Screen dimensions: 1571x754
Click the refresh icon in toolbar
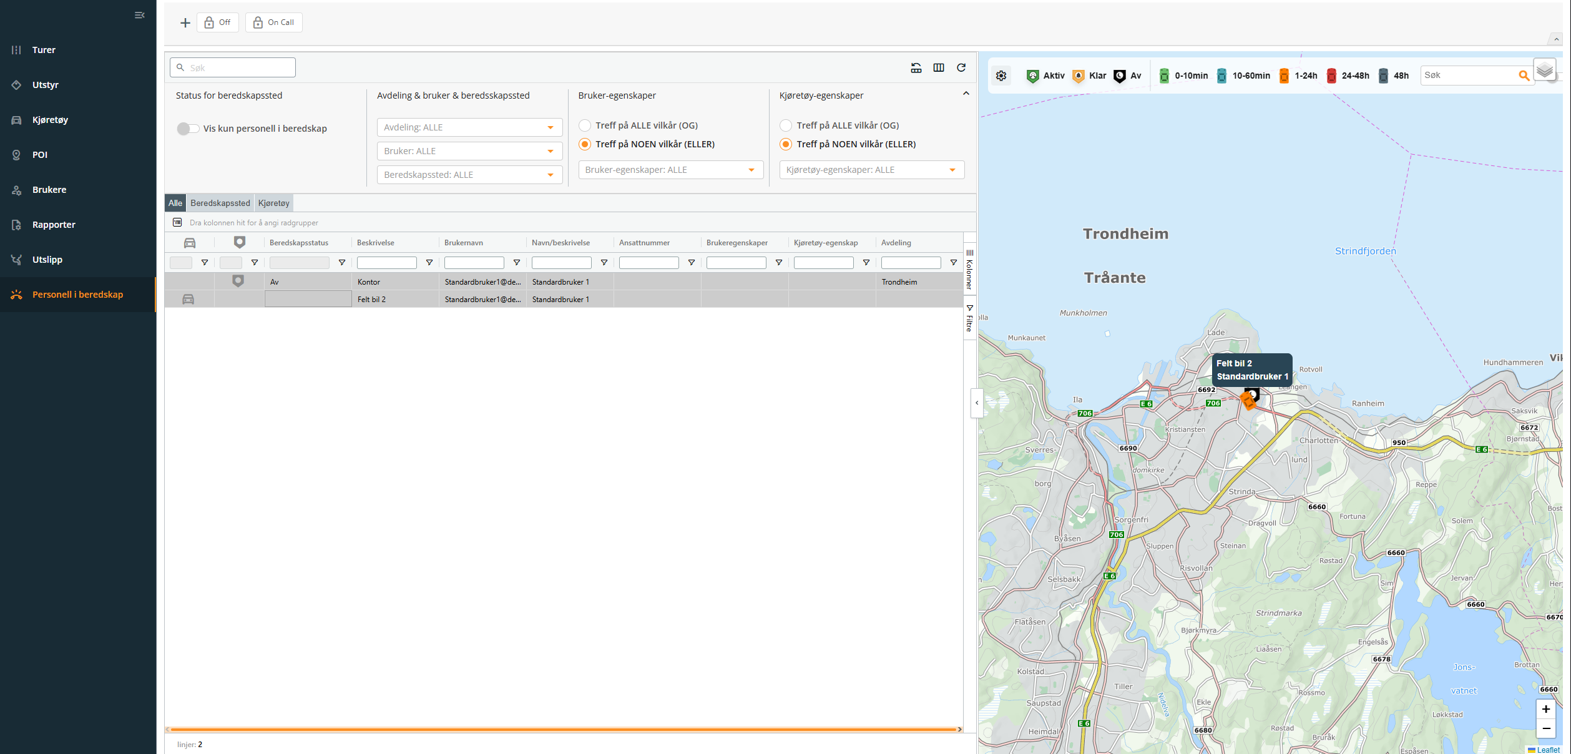961,67
